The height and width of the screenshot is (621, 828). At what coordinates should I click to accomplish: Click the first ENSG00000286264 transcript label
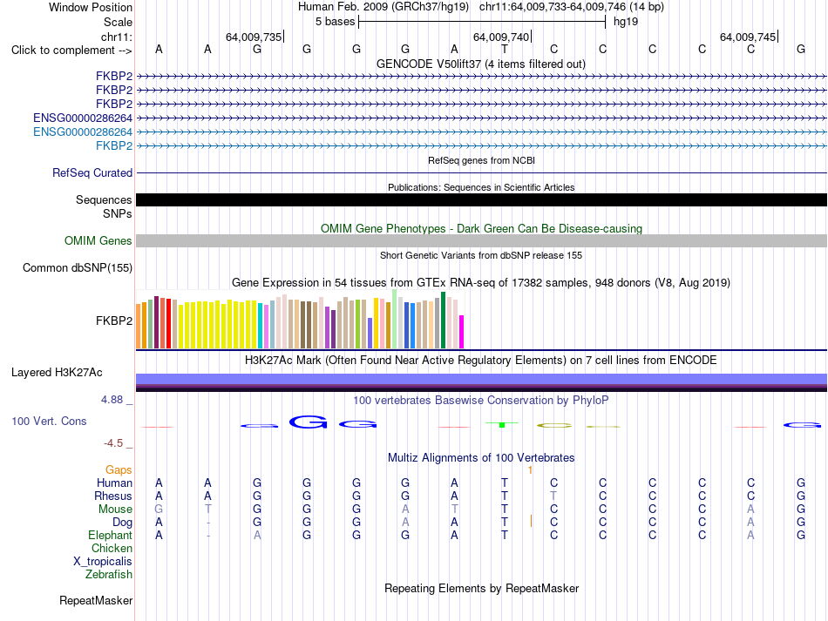click(x=83, y=118)
